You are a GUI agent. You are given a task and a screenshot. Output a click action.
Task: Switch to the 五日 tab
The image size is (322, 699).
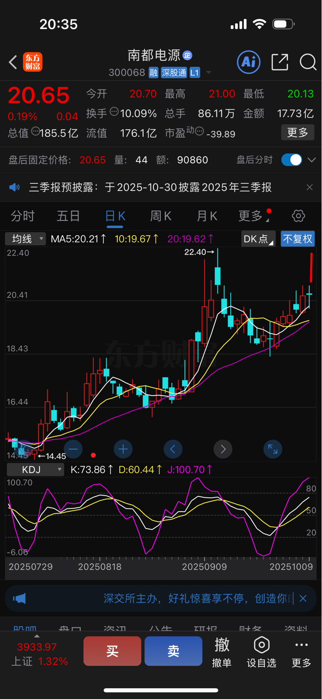click(x=68, y=216)
